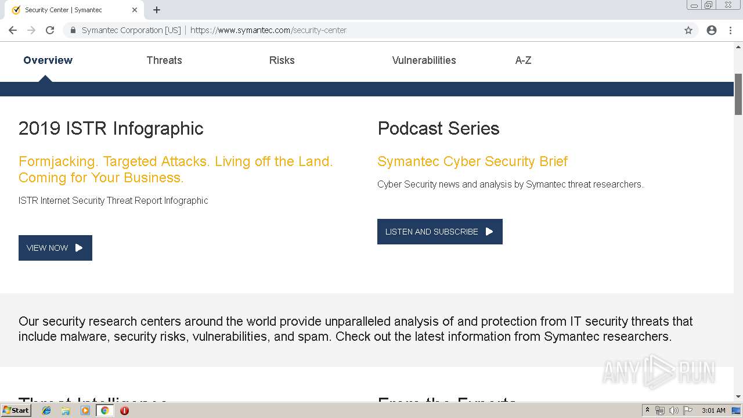Click the page vertical scrollbar thumb
Viewport: 743px width, 418px height.
click(738, 94)
